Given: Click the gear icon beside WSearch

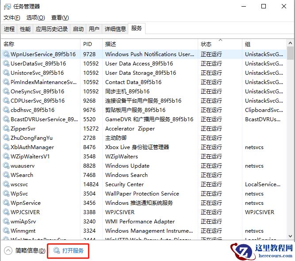Looking at the screenshot, I should click(6, 175).
